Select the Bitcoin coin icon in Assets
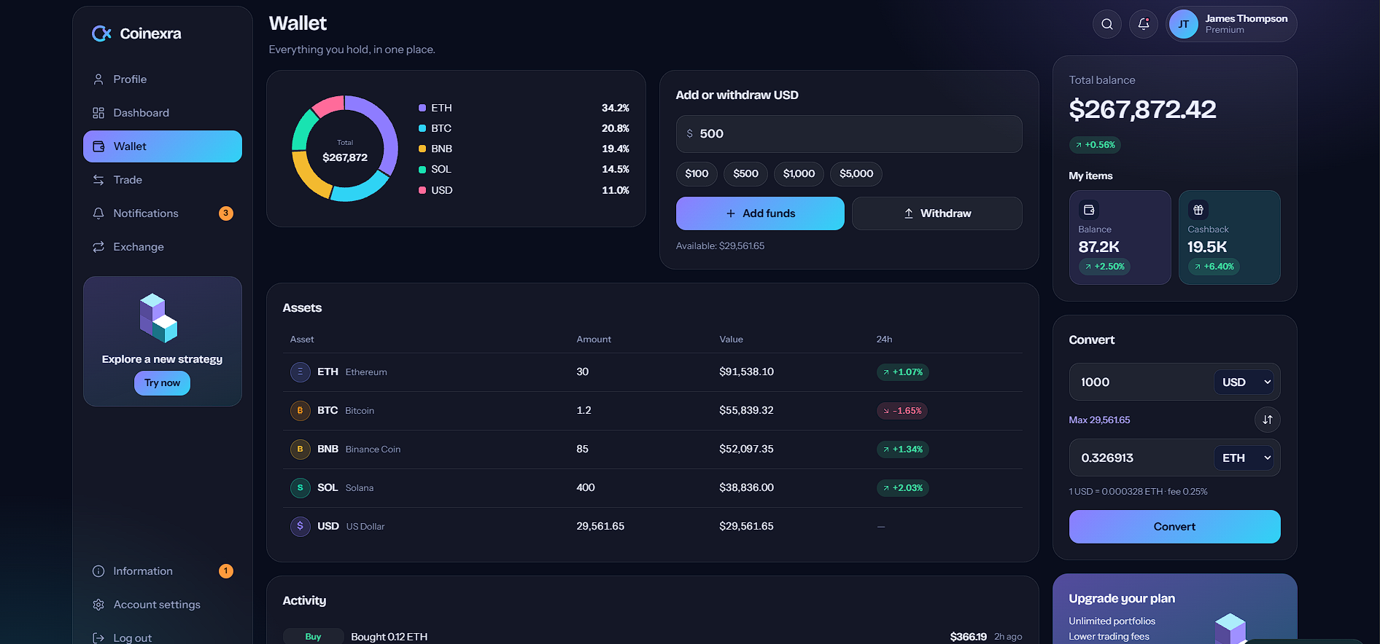The width and height of the screenshot is (1380, 644). [300, 411]
